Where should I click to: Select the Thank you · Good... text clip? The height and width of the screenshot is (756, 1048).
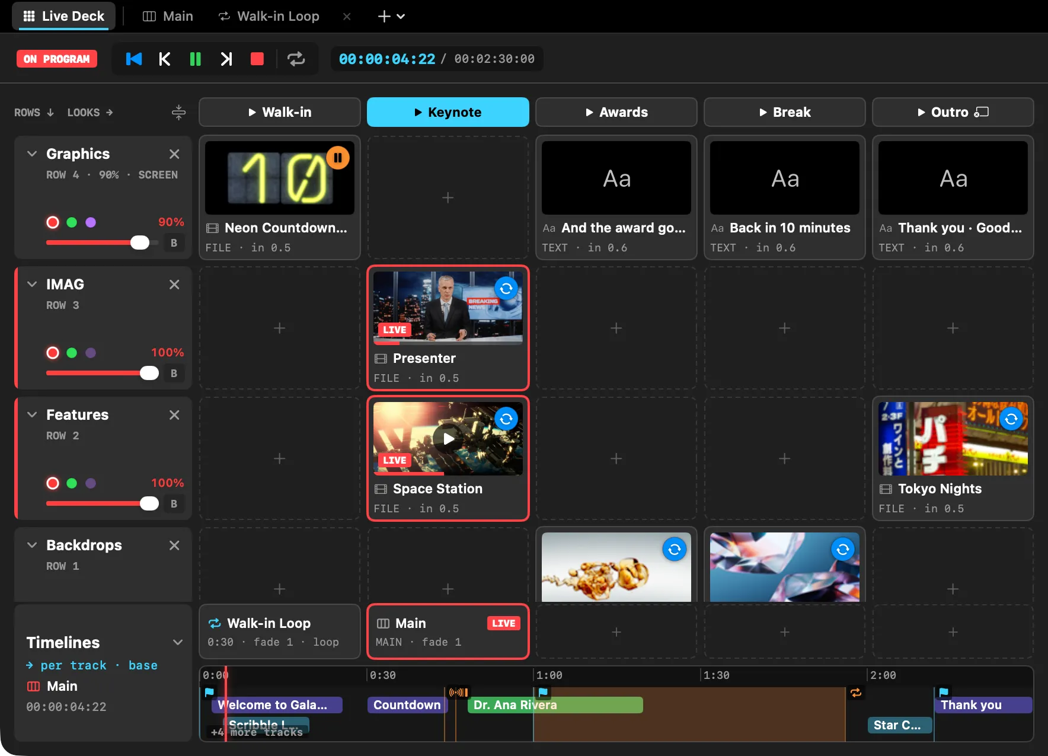(953, 197)
